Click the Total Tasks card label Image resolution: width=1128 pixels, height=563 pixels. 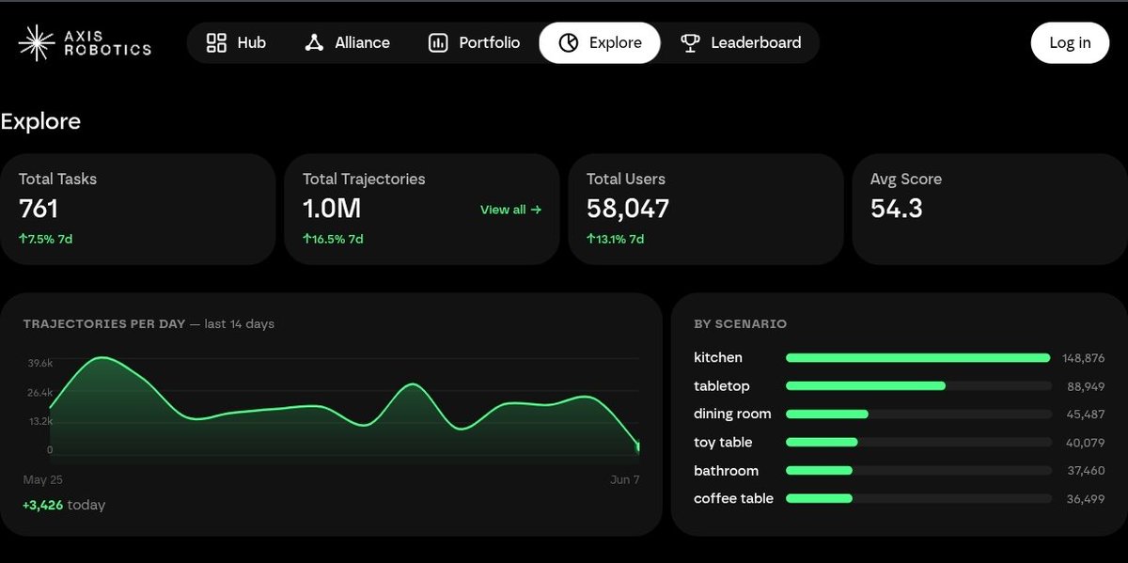pyautogui.click(x=57, y=179)
